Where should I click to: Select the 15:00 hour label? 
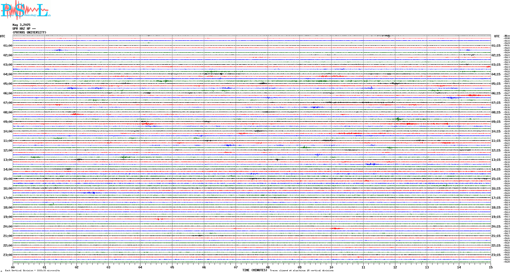pyautogui.click(x=8, y=179)
